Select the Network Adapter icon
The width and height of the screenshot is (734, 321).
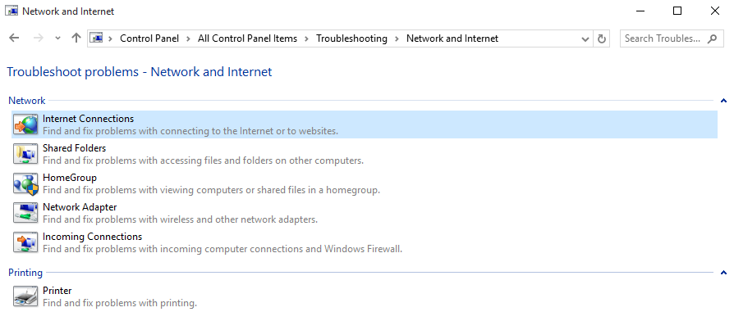coord(25,213)
